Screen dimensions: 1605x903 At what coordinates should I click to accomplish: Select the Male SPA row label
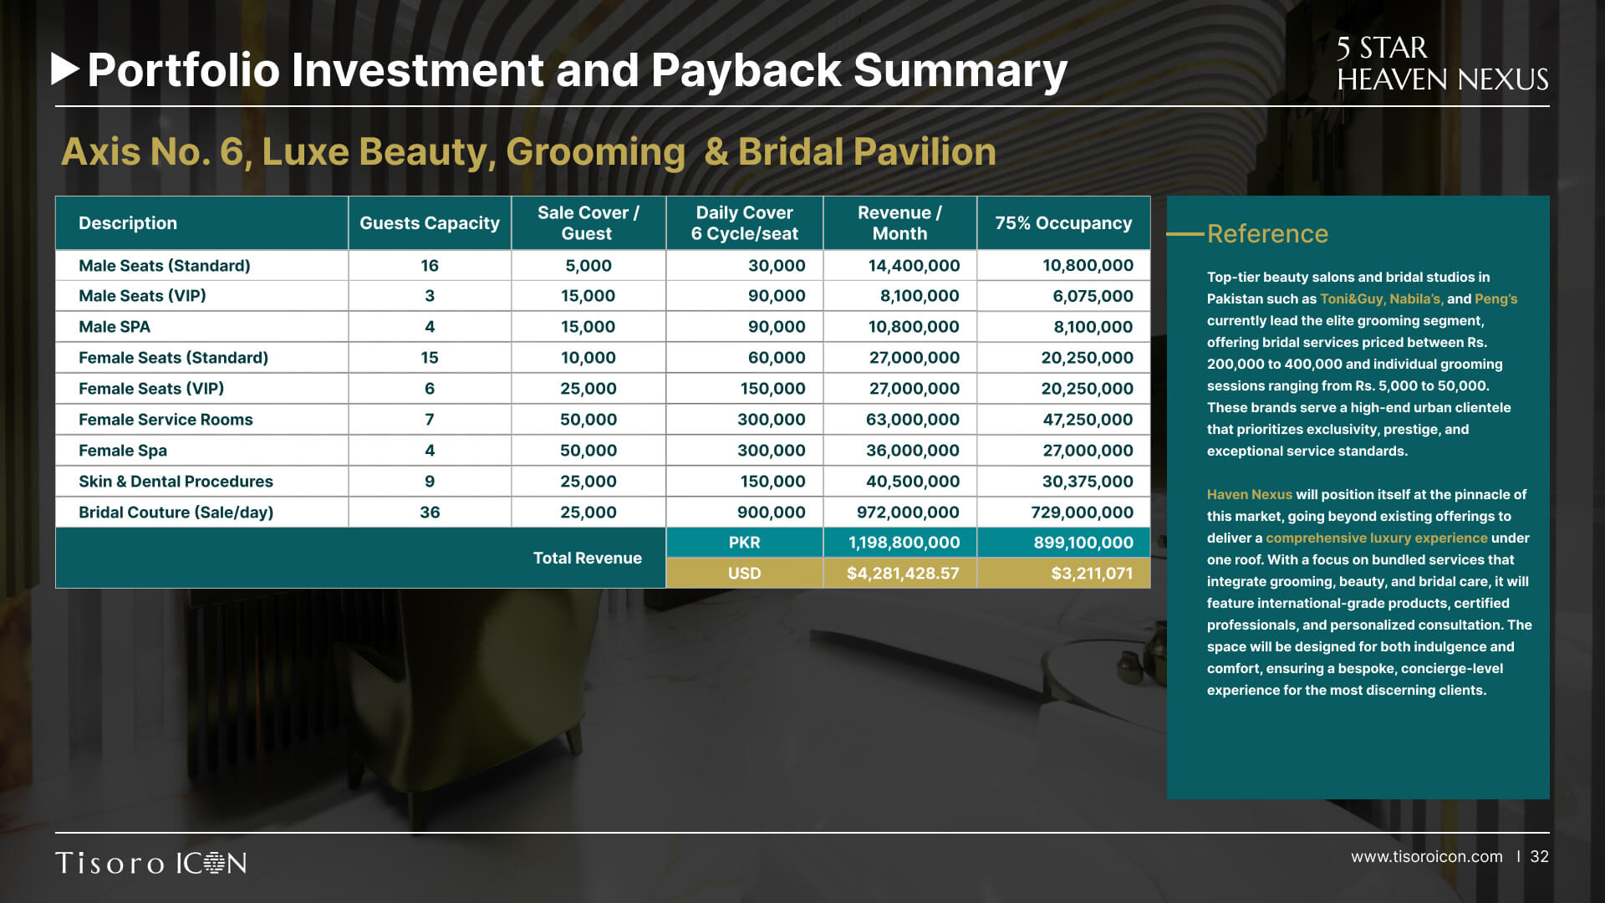point(115,327)
